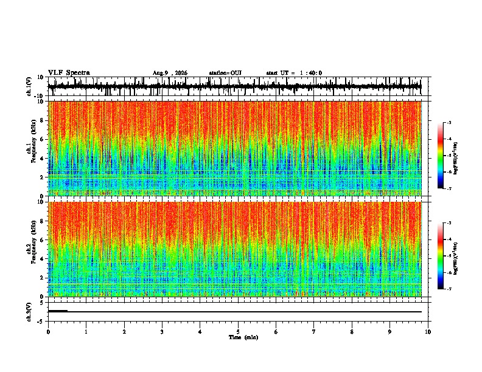Image resolution: width=482 pixels, height=372 pixels.
Task: Click the "10" minute tick on time axis
Action: pos(428,332)
